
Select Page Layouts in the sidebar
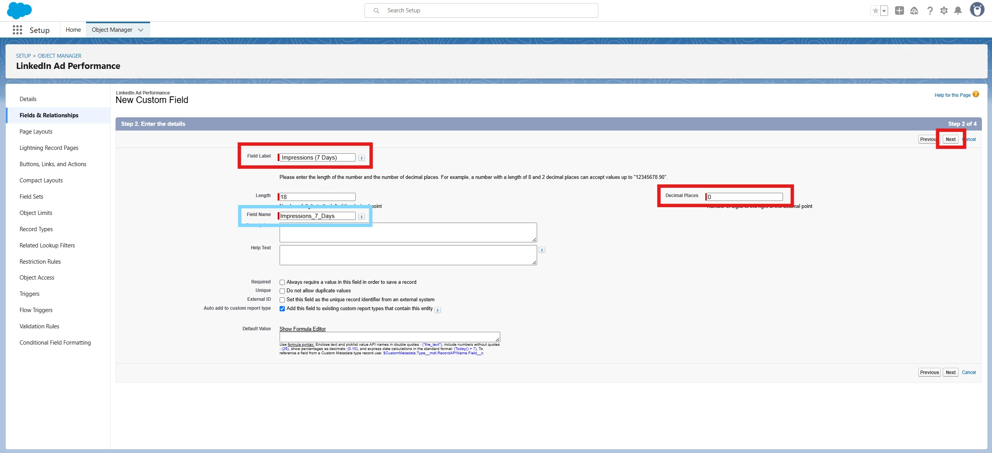click(36, 132)
